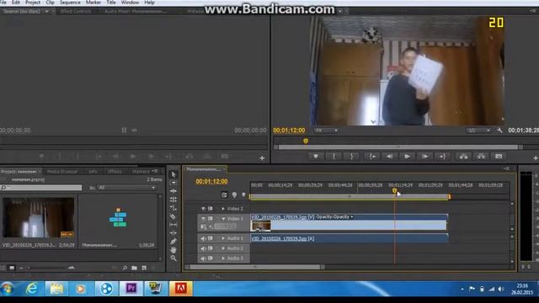Toggle sync lock on Video 2
539x303 pixels.
click(211, 209)
